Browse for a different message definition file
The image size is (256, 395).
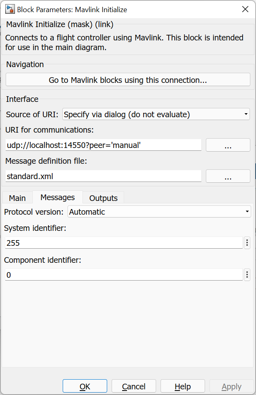tap(228, 176)
